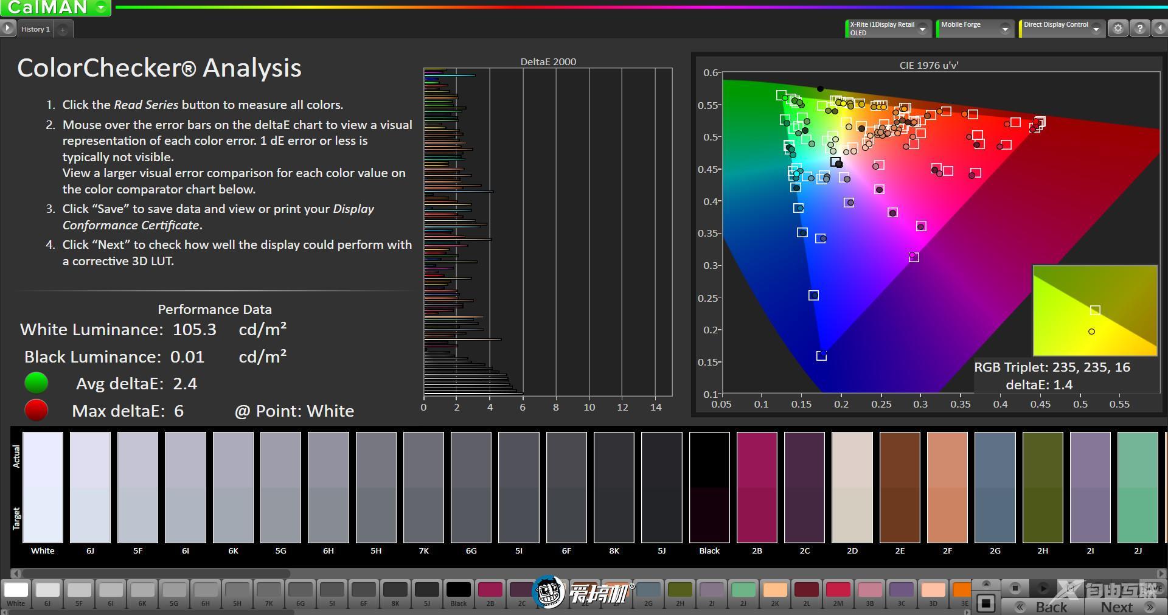Open the CalMAN main menu dropdown

[102, 7]
